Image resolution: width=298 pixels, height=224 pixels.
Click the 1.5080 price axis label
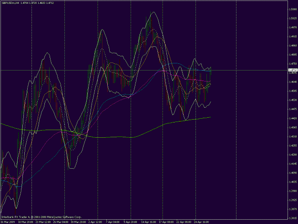coord(293,9)
